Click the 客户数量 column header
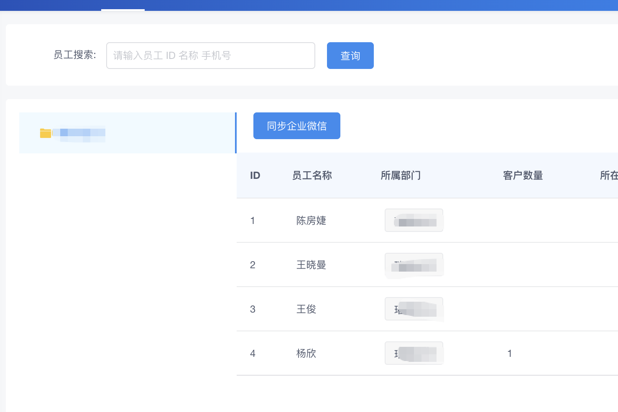 pos(523,175)
